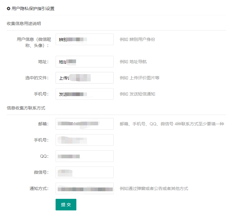Click the hint text 例如 地址导航

133,62
